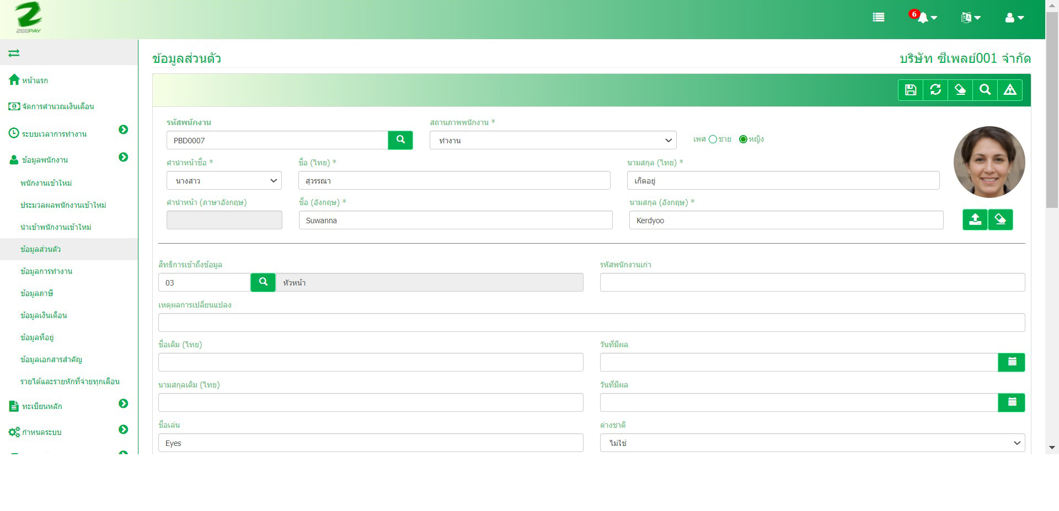Click the ชื่อเดิม (ไทย) input field
1059x511 pixels.
click(371, 362)
